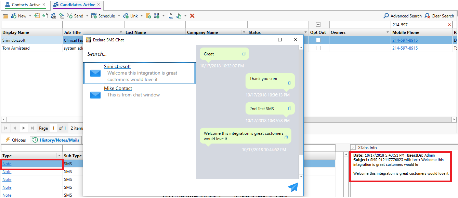Click envelope icon beside Srini cbizsoft
458x198 pixels.
[95, 73]
